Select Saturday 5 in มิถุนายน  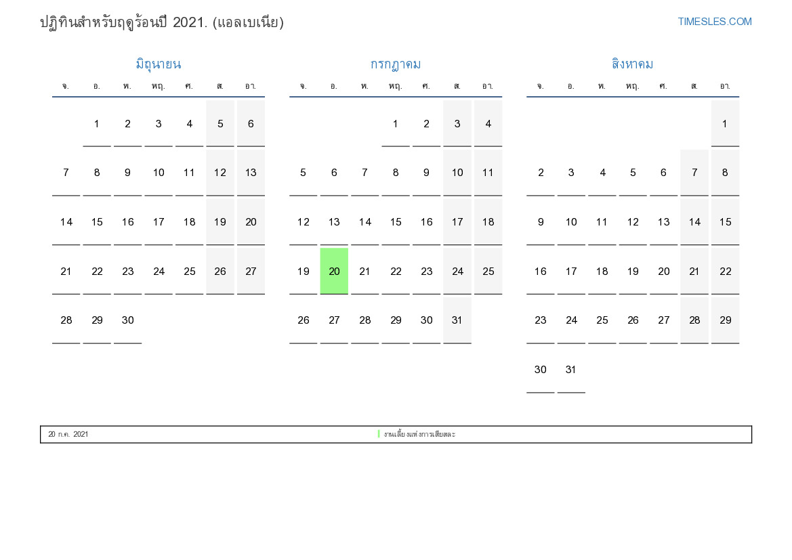220,123
